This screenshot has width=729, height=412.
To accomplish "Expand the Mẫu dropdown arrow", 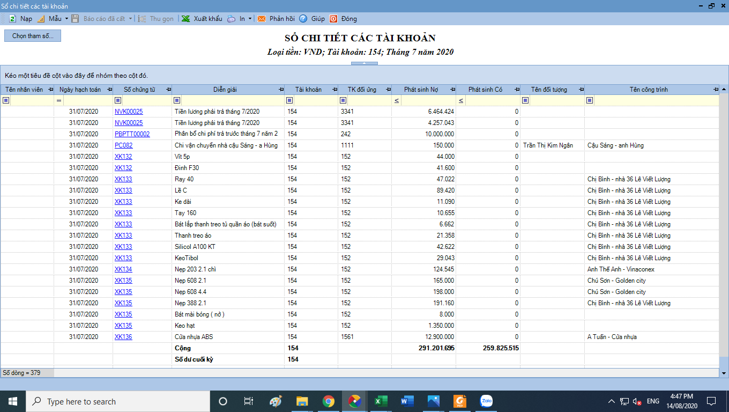I will pyautogui.click(x=66, y=19).
